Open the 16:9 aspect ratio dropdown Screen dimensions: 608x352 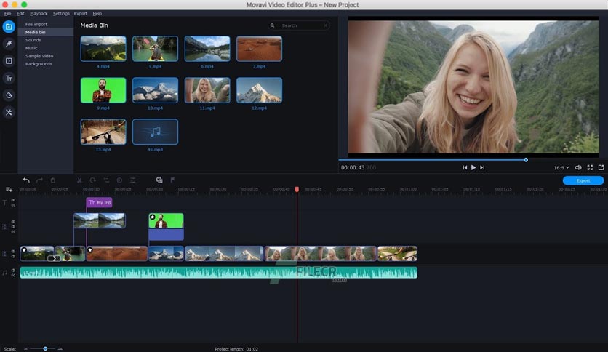click(x=561, y=168)
